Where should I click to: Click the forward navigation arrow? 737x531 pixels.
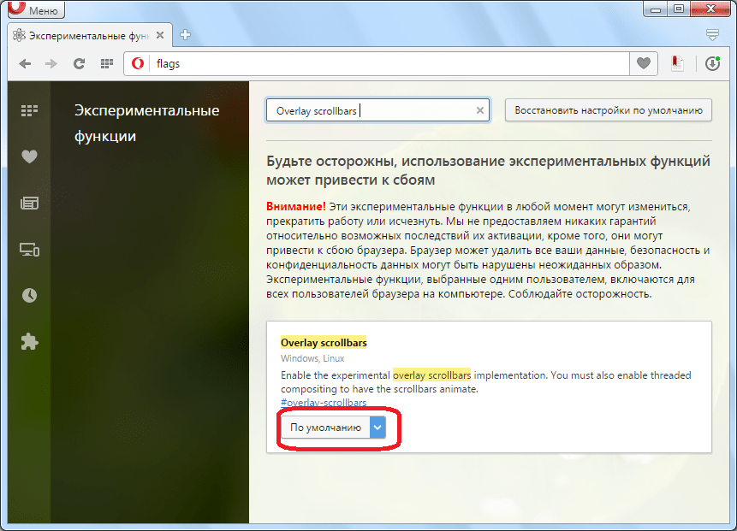pos(51,63)
